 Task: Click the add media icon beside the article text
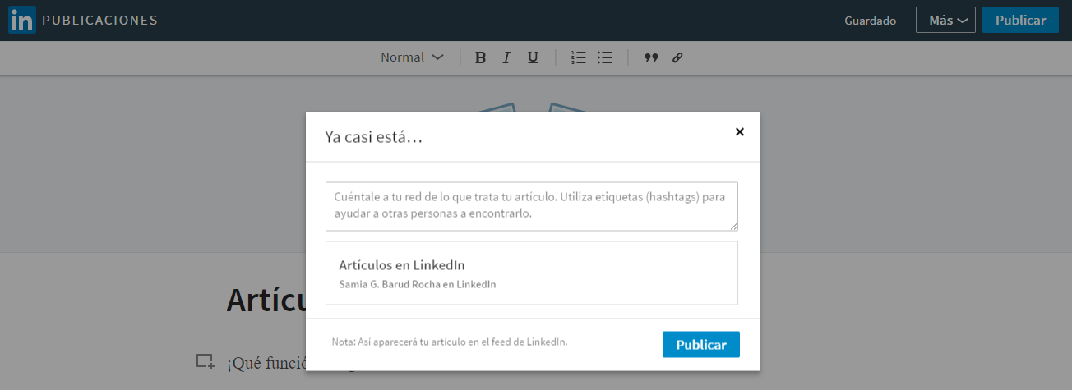[205, 361]
